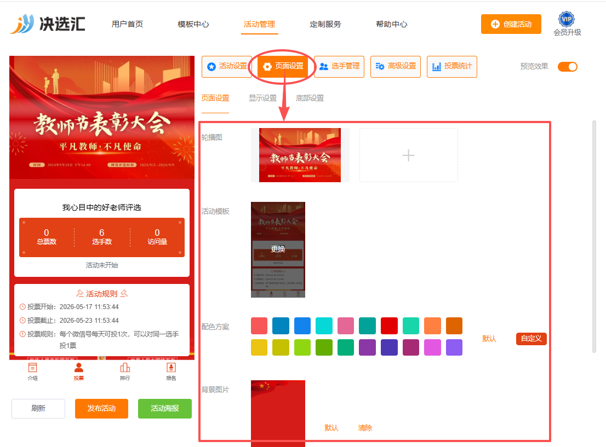This screenshot has height=447, width=606.
Task: Open 定制服务 page
Action: pos(325,24)
